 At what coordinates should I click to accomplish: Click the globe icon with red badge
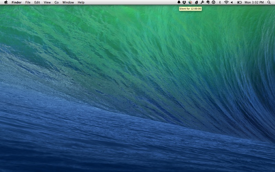point(190,2)
